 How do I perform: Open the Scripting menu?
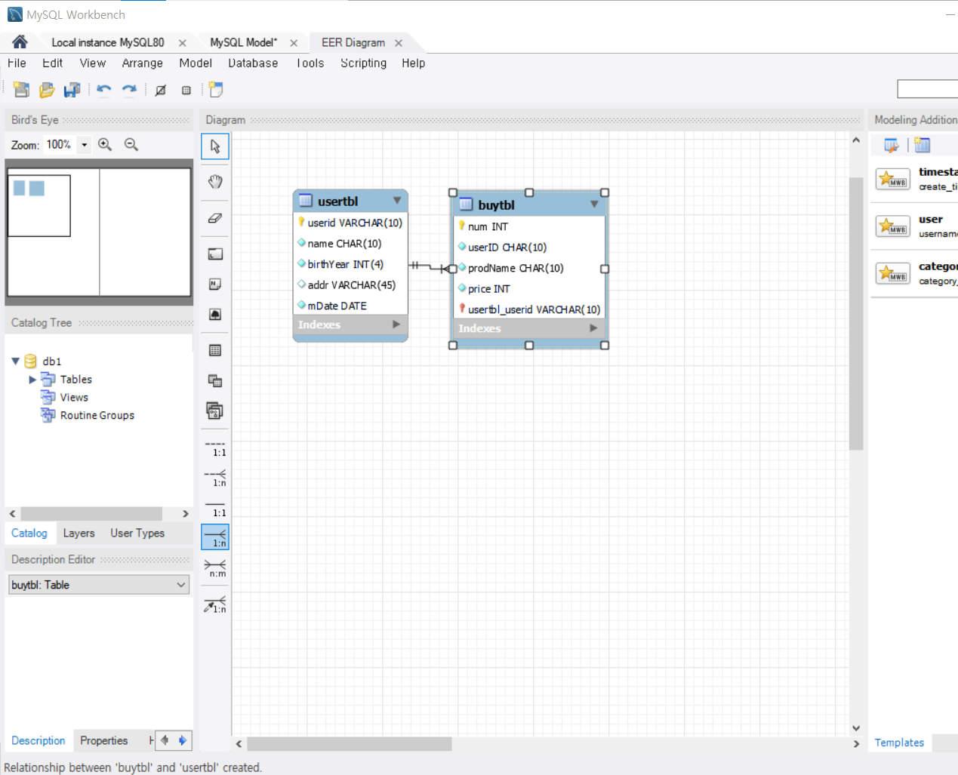click(363, 63)
